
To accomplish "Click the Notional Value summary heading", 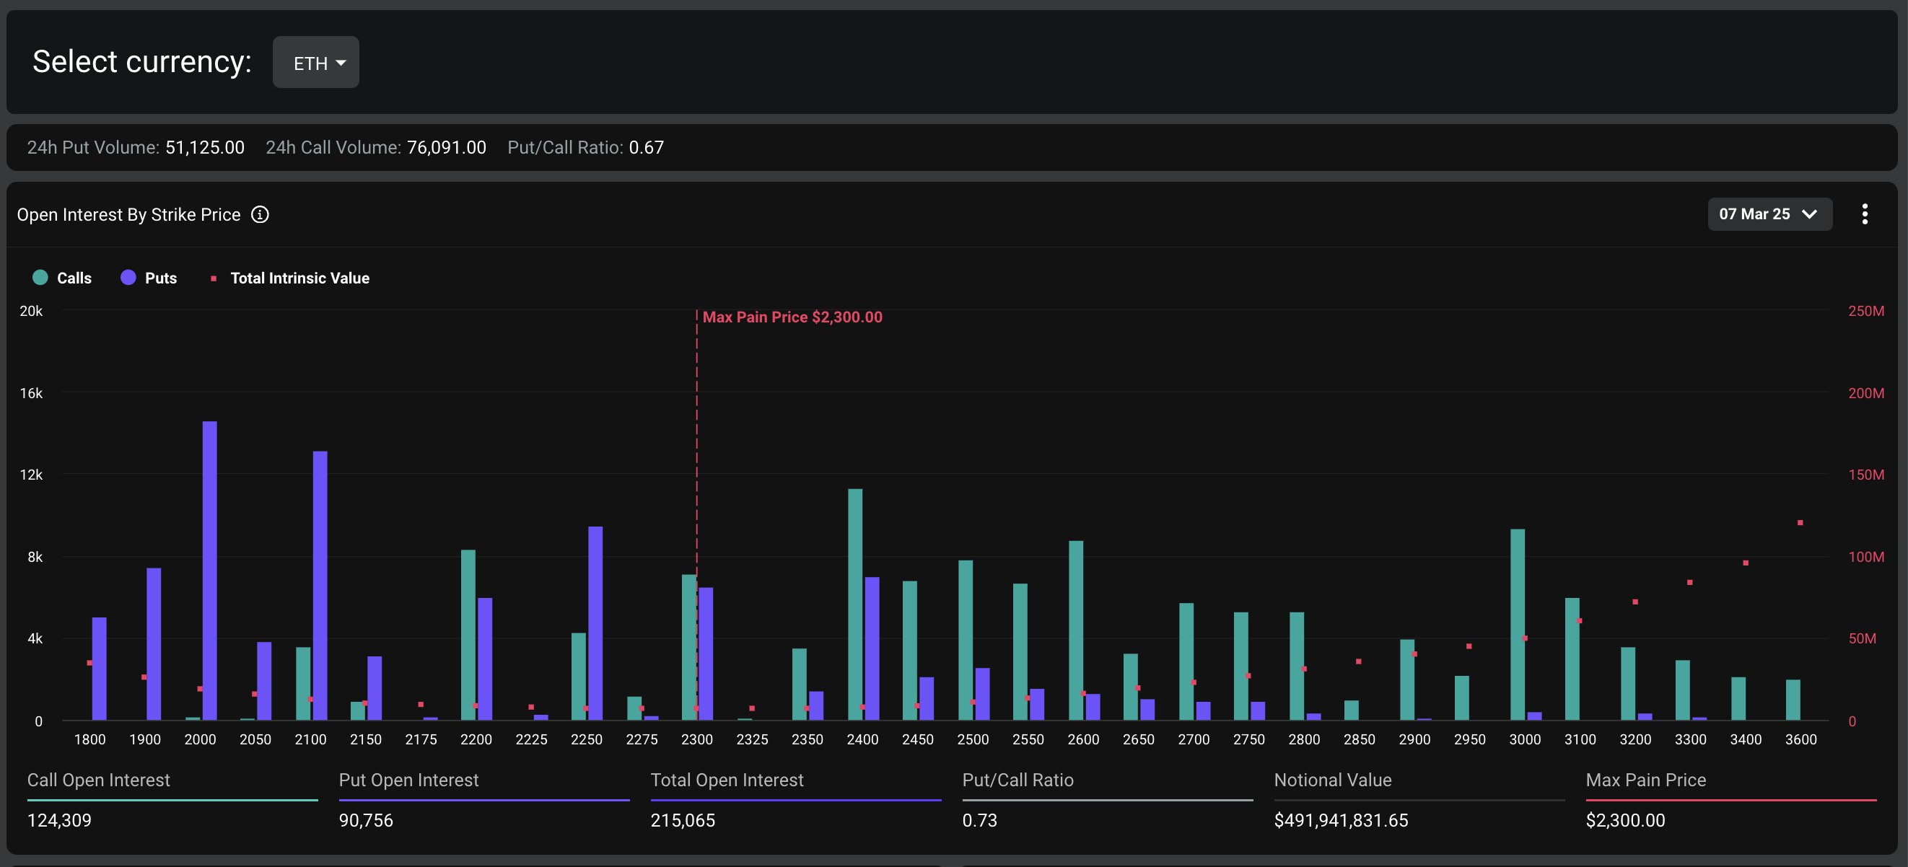I will coord(1332,780).
